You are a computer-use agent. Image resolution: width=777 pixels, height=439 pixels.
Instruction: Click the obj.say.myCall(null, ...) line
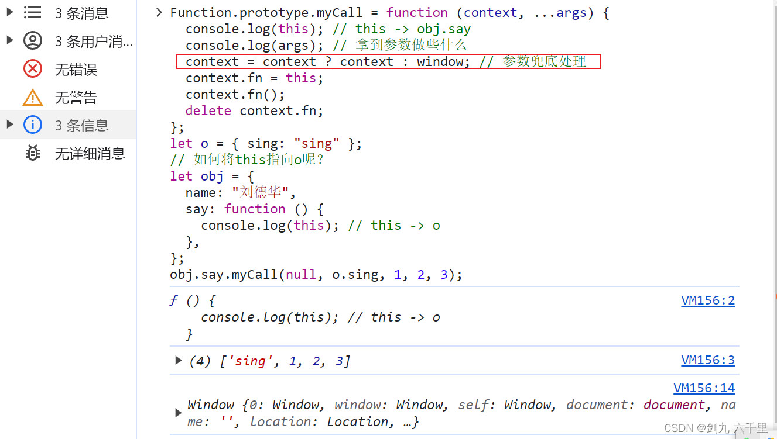pyautogui.click(x=316, y=275)
